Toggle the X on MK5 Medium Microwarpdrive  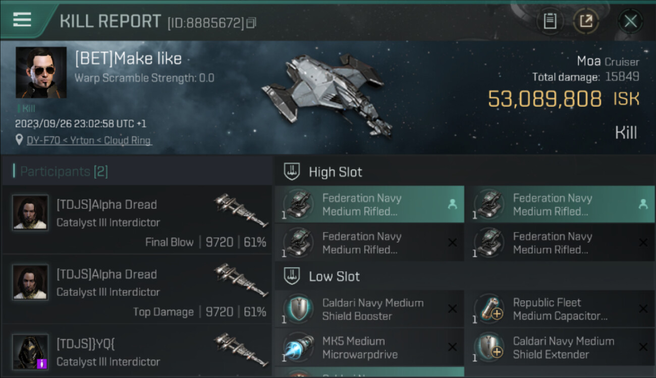click(x=452, y=347)
